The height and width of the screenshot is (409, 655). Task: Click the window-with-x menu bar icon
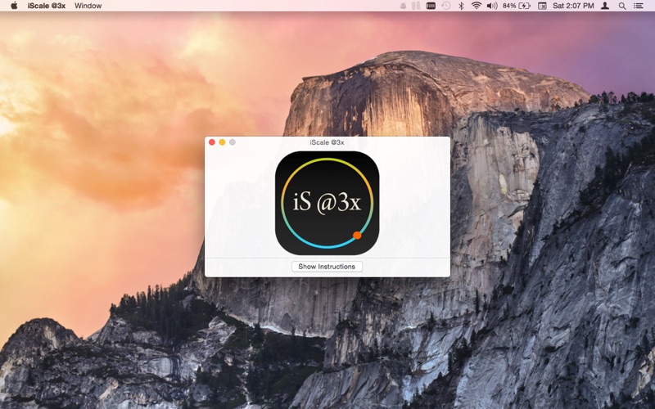click(x=542, y=6)
